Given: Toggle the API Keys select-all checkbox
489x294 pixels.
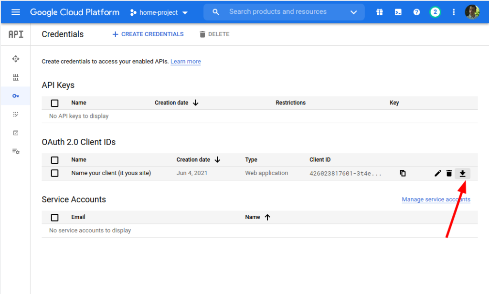Looking at the screenshot, I should (x=54, y=103).
